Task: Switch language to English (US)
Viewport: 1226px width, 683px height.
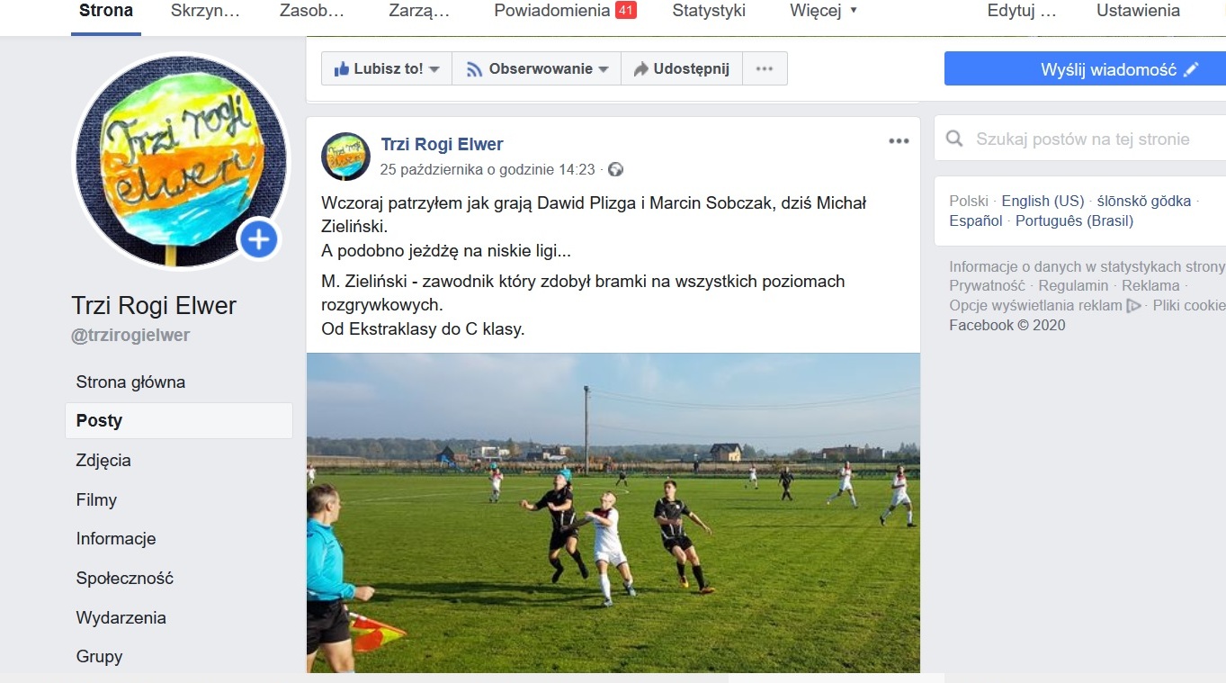Action: (x=1043, y=201)
